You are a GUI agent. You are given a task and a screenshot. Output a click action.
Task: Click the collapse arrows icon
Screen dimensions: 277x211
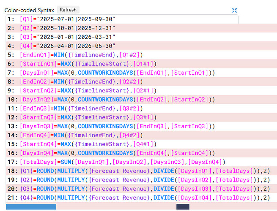click(234, 11)
